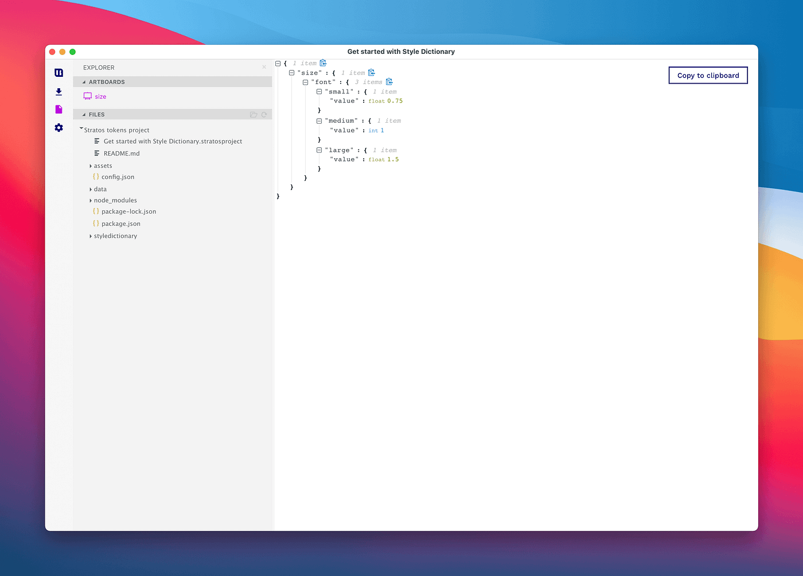Click the open folder icon in FILES header
This screenshot has width=803, height=576.
click(x=254, y=114)
